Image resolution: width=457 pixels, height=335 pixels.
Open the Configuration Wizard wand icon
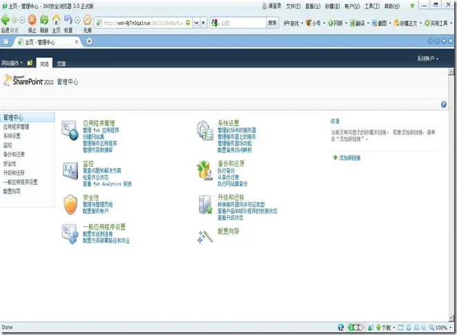pyautogui.click(x=205, y=236)
